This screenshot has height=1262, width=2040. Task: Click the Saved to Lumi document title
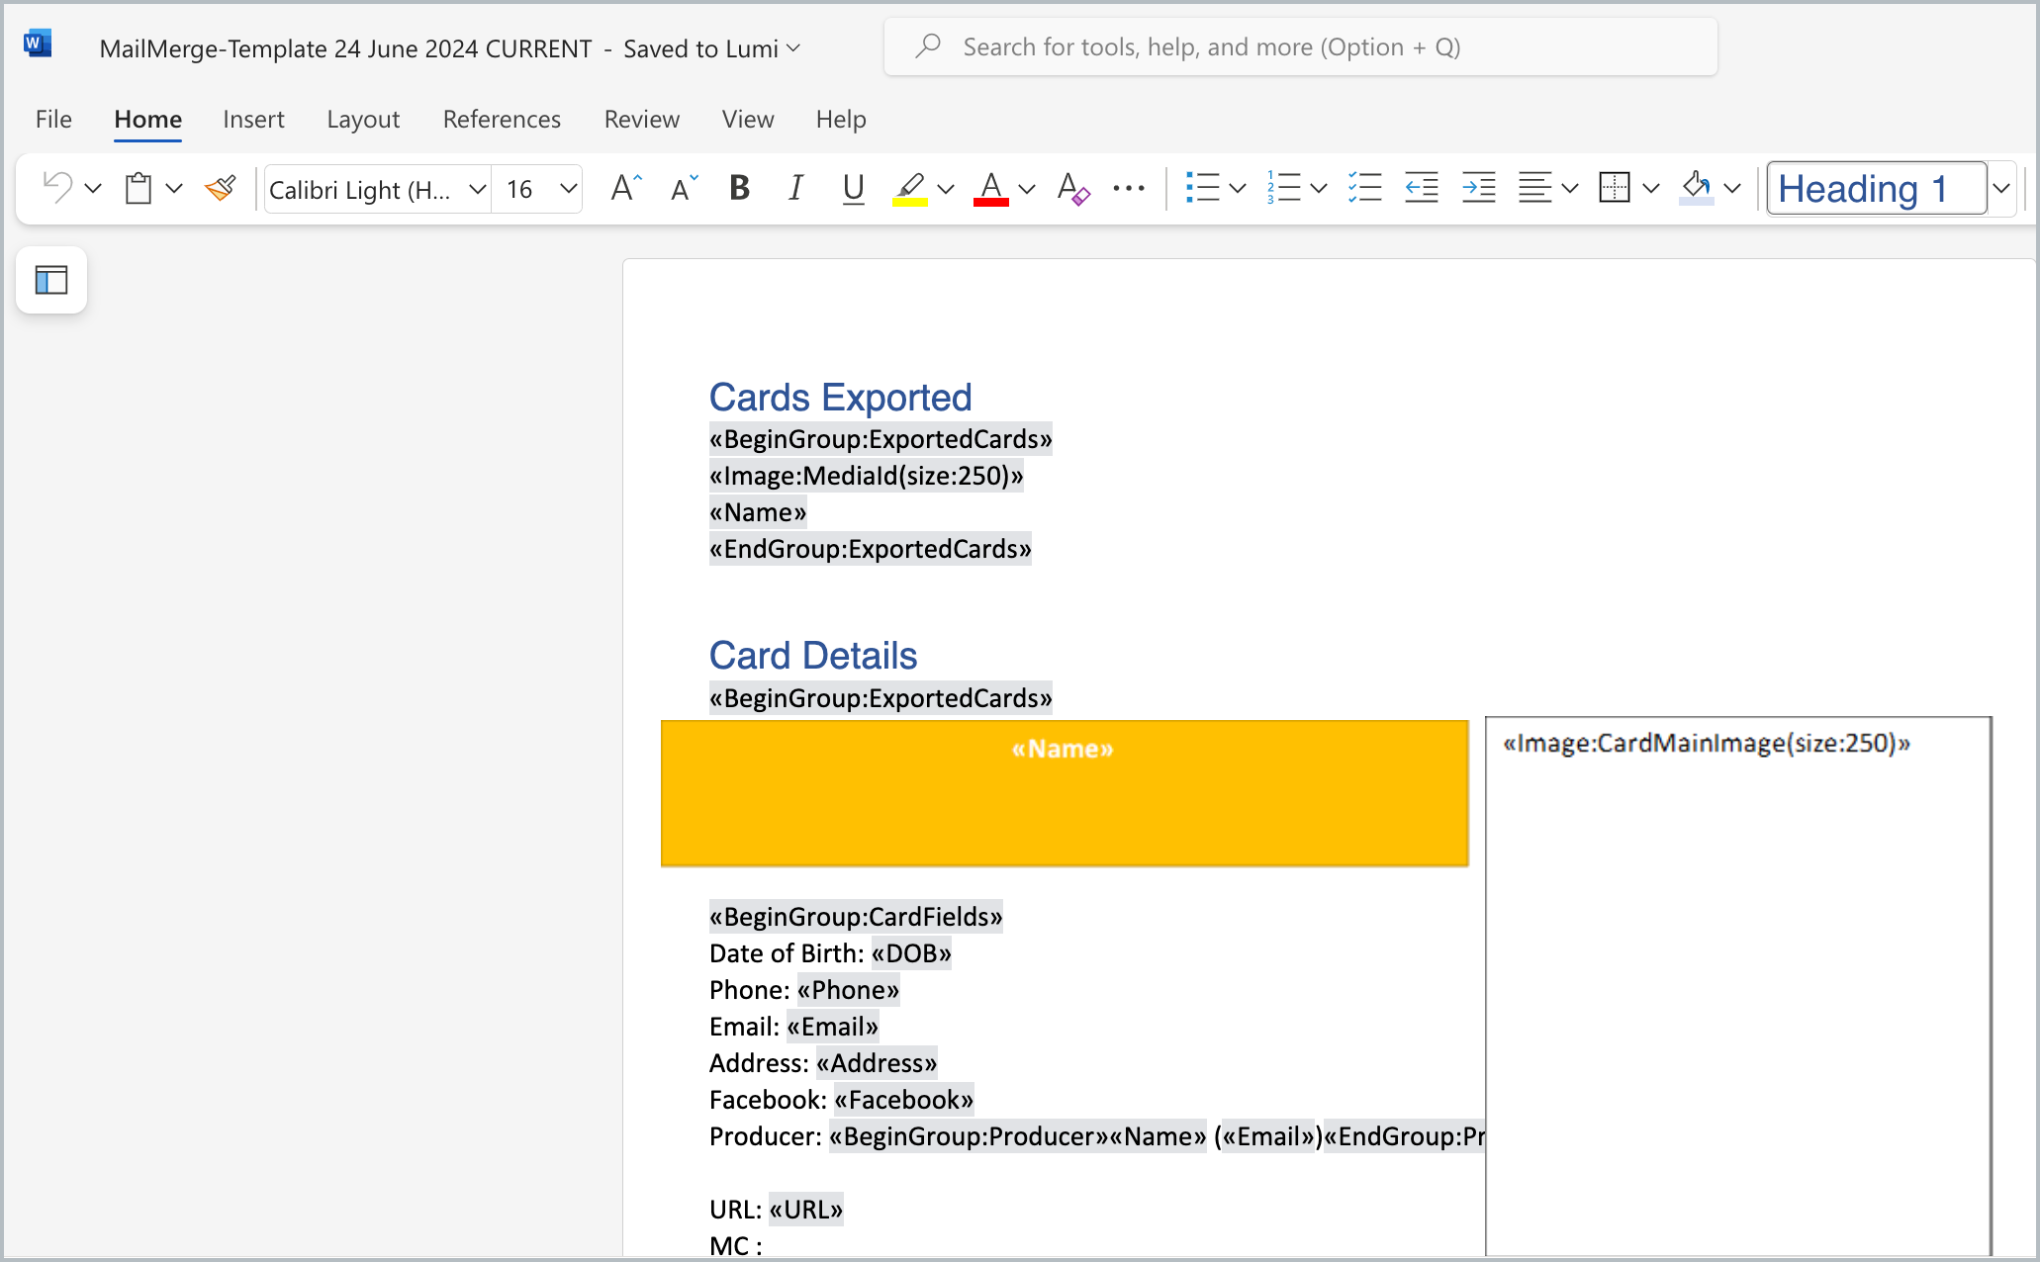(449, 48)
